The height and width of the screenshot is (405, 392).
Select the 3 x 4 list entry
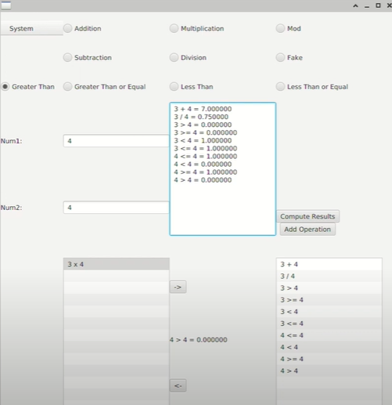coord(117,264)
